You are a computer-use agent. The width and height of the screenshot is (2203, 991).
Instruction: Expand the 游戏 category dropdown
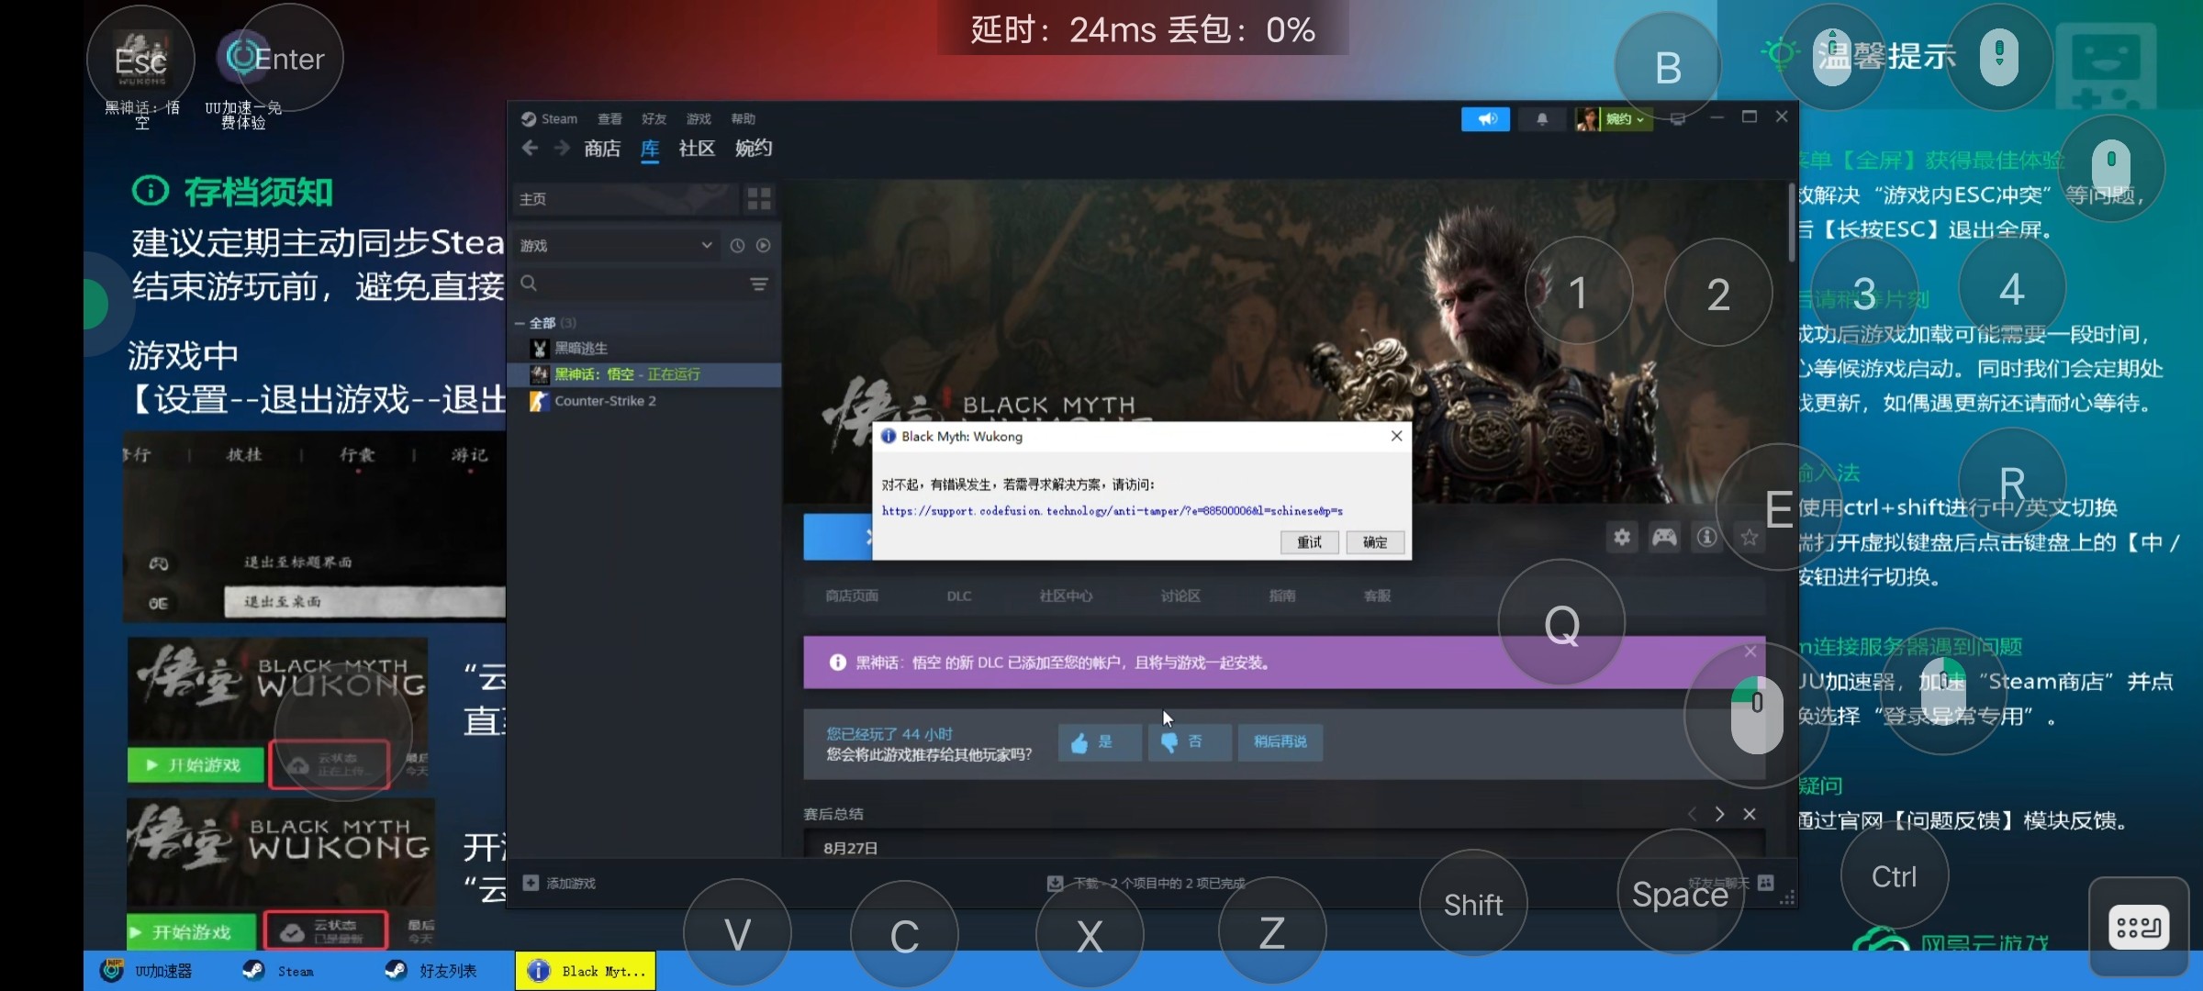coord(706,246)
